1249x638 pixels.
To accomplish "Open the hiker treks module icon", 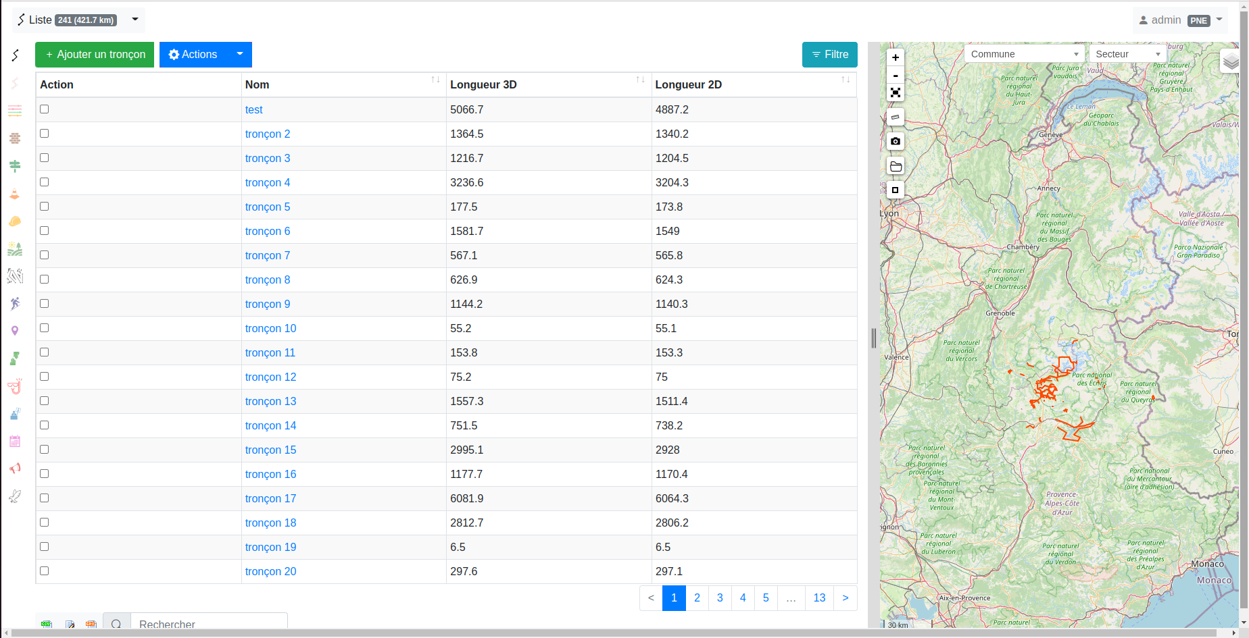I will click(15, 304).
